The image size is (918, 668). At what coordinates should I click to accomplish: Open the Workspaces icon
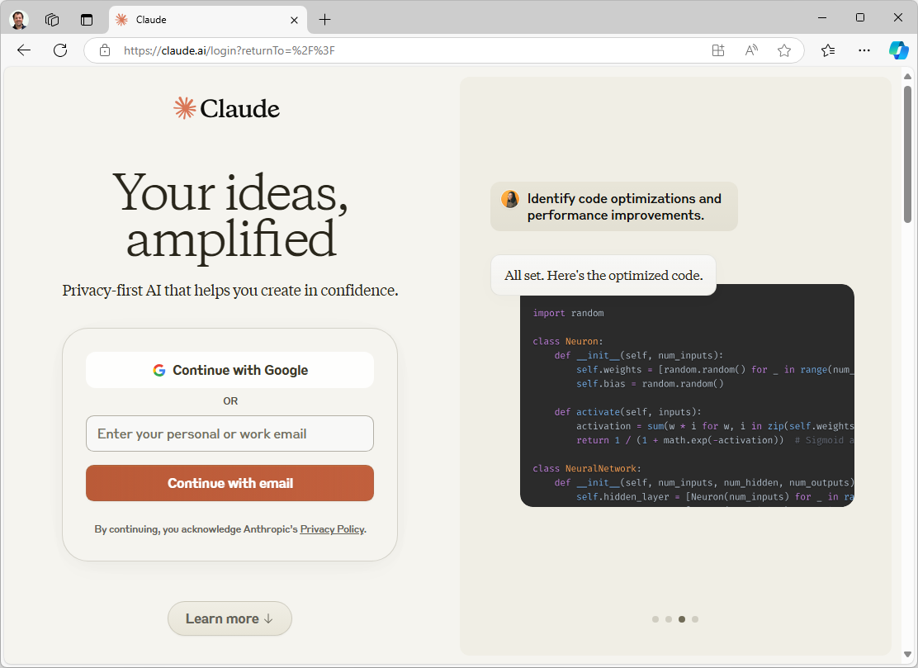tap(52, 19)
